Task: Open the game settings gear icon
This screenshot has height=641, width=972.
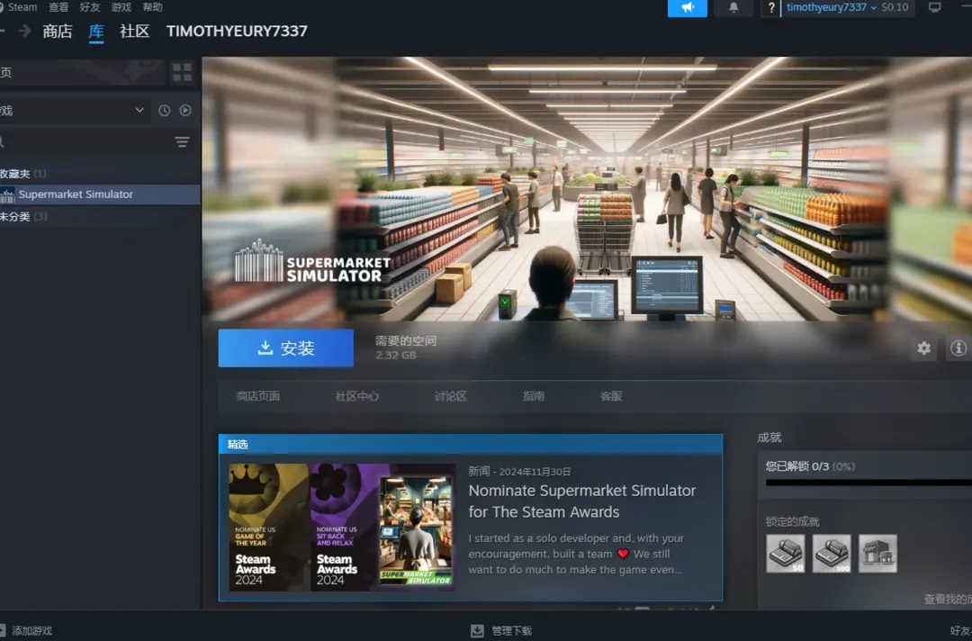Action: point(923,348)
